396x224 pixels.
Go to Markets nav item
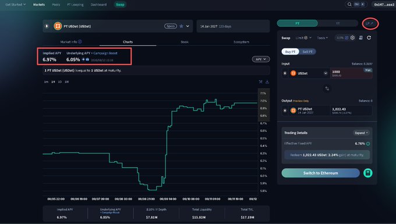click(39, 5)
